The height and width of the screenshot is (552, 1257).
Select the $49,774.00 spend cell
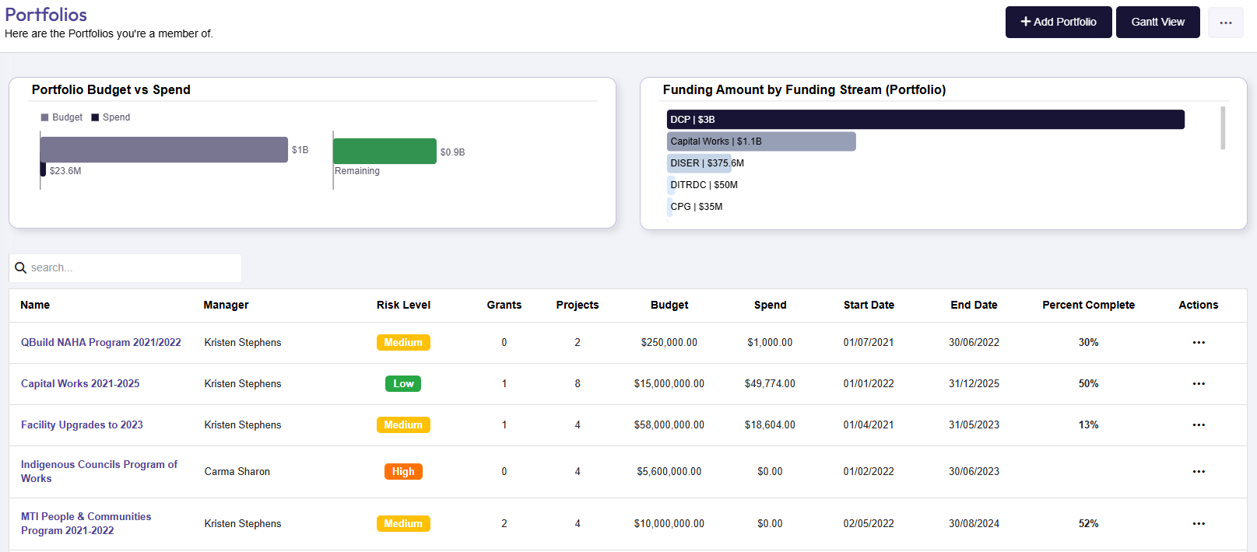[770, 383]
